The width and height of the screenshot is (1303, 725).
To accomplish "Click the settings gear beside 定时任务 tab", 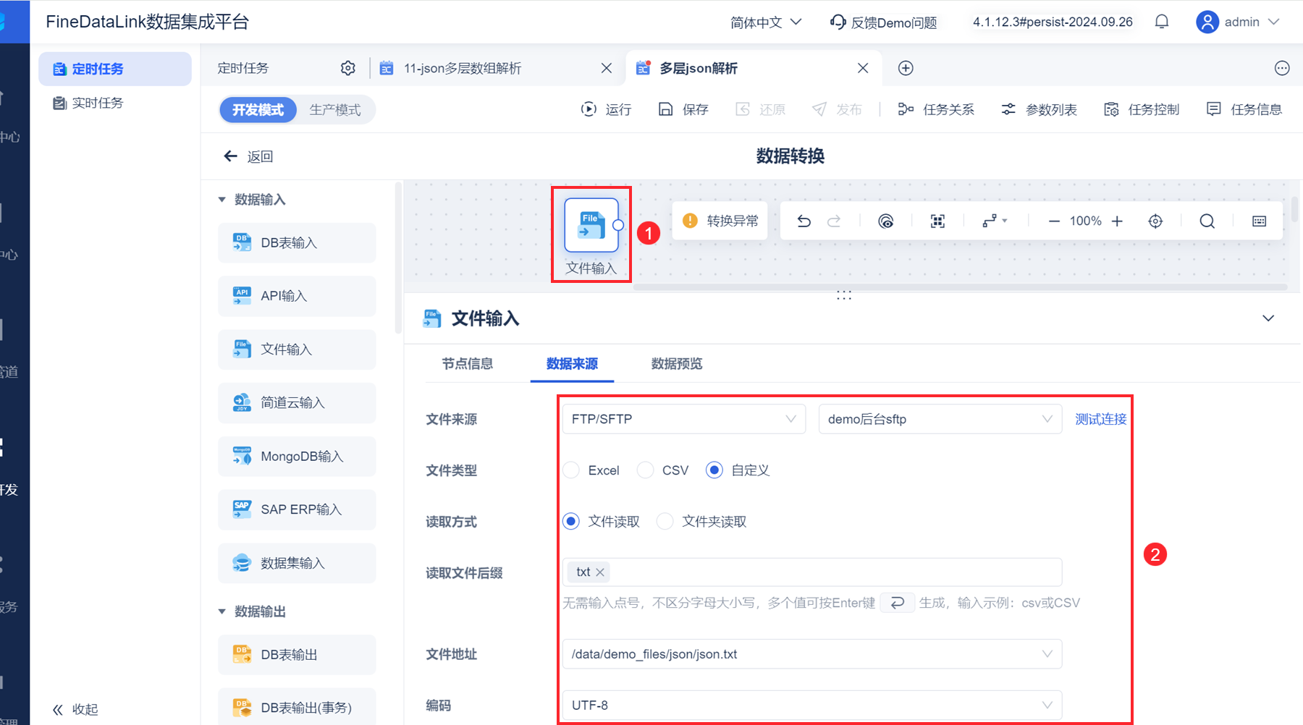I will 348,68.
